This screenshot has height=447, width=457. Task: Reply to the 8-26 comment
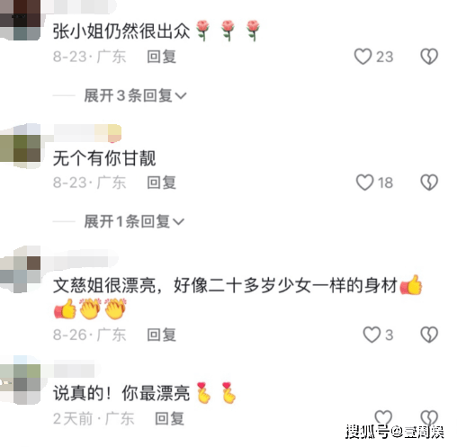pos(161,335)
